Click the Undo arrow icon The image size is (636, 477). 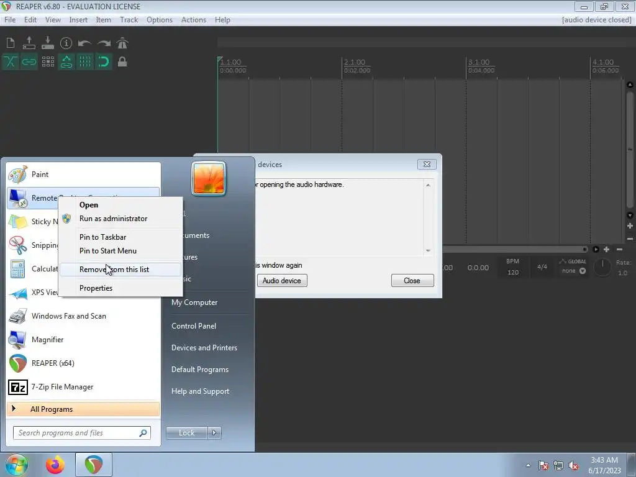pyautogui.click(x=84, y=43)
